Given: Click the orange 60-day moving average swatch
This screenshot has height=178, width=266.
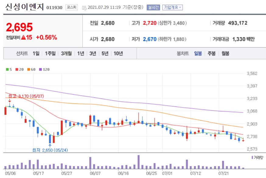Looking at the screenshot, I should click(x=29, y=69).
